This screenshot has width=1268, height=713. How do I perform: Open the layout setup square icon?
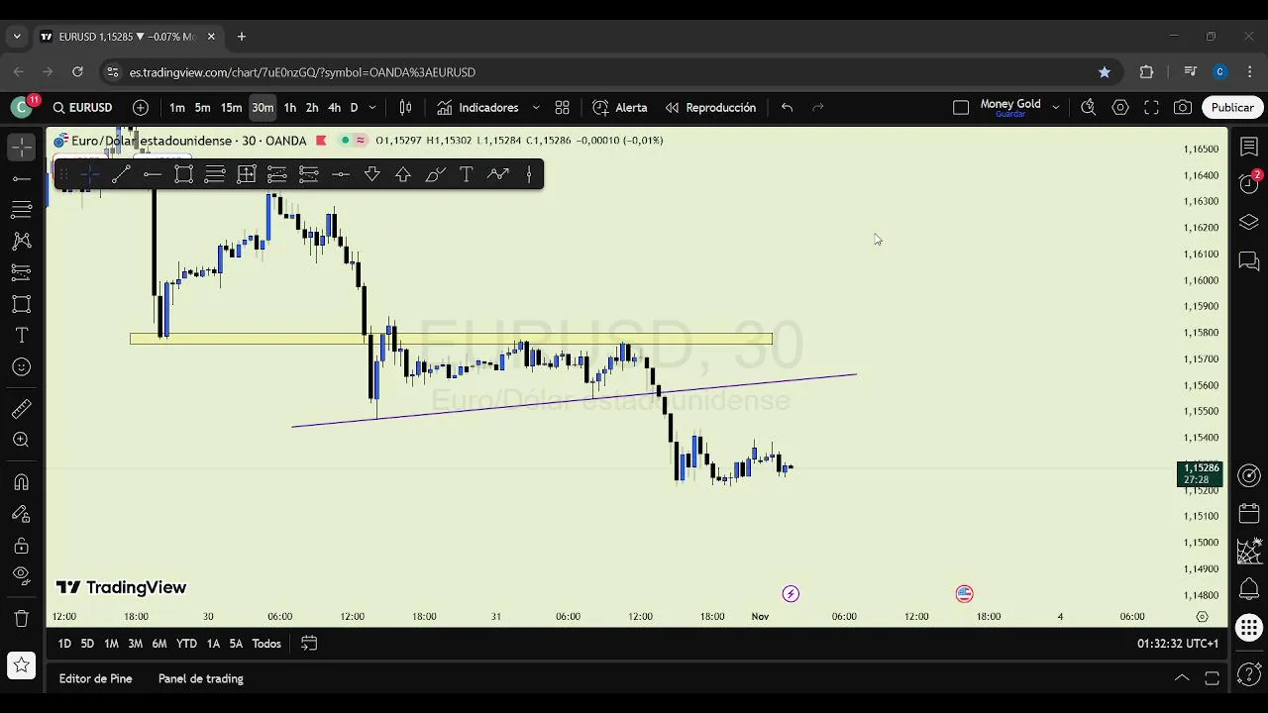[960, 107]
